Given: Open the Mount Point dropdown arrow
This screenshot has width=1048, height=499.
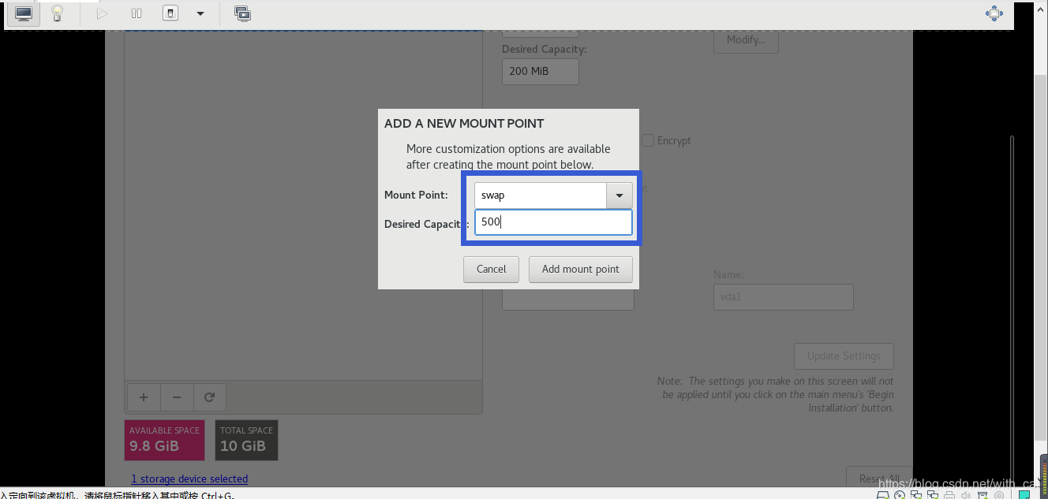Looking at the screenshot, I should pyautogui.click(x=619, y=196).
